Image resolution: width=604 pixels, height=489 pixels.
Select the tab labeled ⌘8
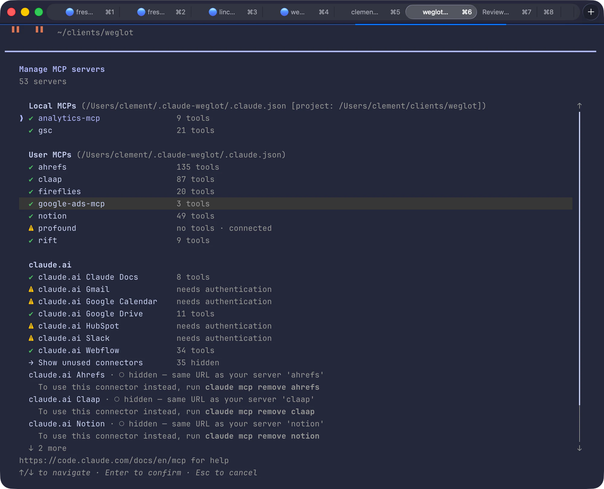pyautogui.click(x=548, y=12)
